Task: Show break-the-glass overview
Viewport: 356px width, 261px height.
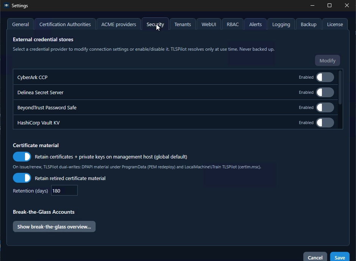Action: [x=54, y=227]
